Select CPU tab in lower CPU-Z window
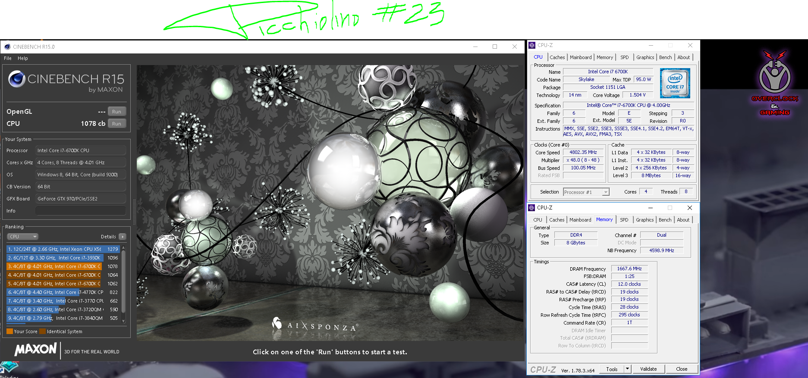The height and width of the screenshot is (378, 808). [538, 220]
